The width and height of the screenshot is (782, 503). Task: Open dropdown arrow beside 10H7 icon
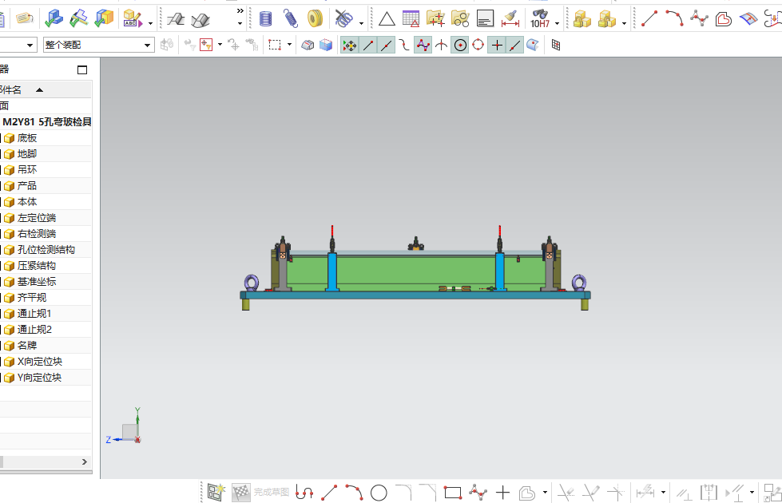(557, 23)
